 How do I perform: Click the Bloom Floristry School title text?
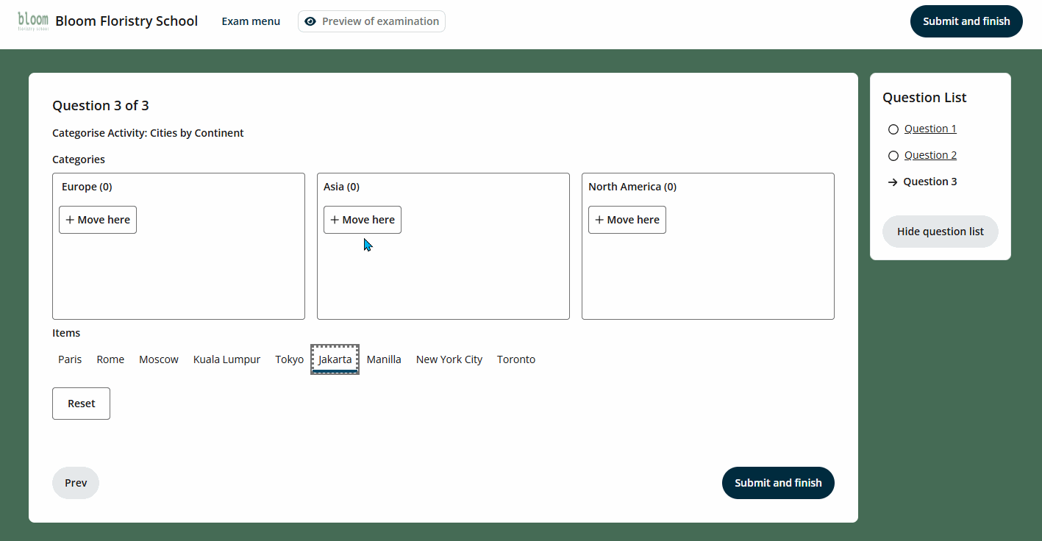pyautogui.click(x=126, y=21)
